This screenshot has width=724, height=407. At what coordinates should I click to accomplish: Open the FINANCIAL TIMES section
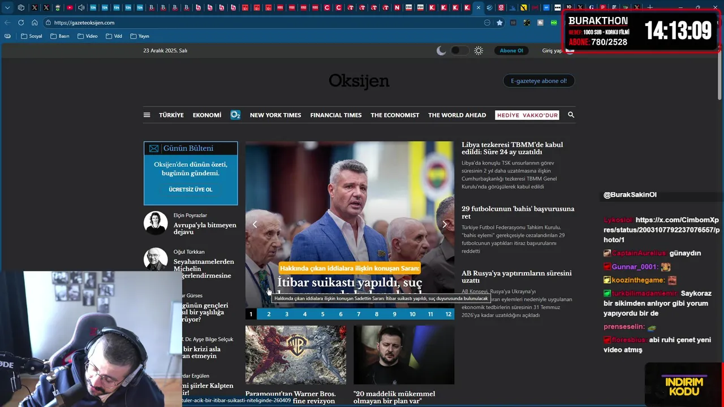(336, 115)
